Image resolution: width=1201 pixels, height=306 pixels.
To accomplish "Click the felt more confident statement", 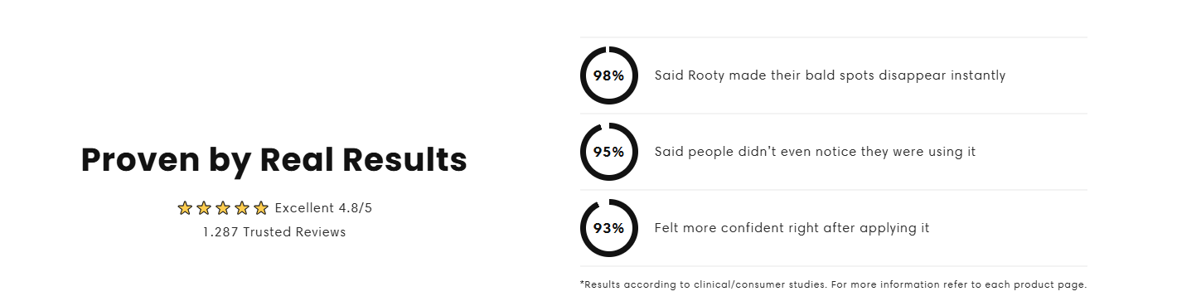I will (x=792, y=228).
